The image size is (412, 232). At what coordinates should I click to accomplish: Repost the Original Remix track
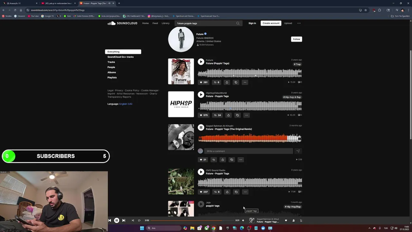213,159
